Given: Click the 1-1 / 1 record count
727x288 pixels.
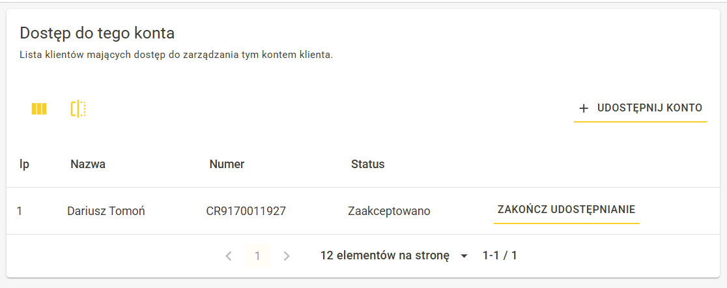Looking at the screenshot, I should [500, 255].
